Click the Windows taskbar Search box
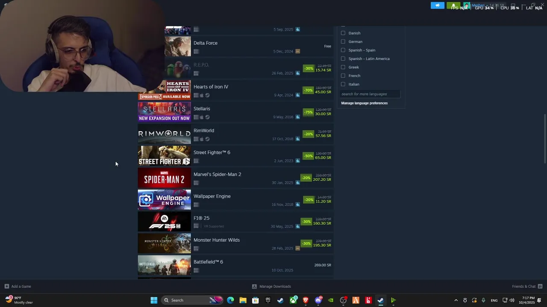The image size is (547, 307). [193, 300]
